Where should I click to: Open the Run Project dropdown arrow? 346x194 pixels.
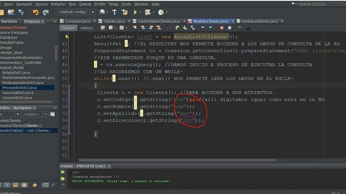(x=141, y=12)
